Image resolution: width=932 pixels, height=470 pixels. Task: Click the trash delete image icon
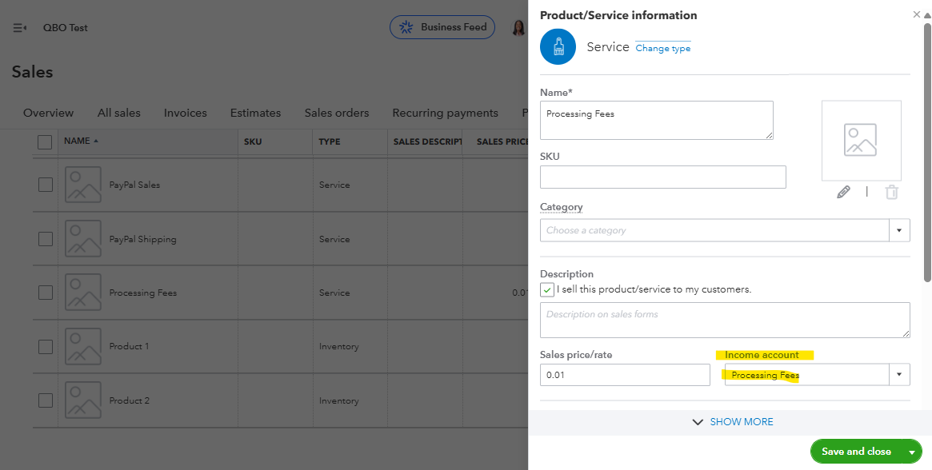[892, 192]
